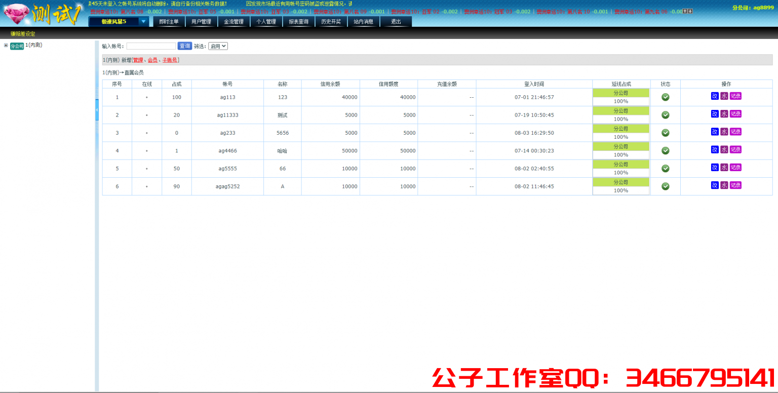Click the 输入帐号 account input field
778x393 pixels.
pos(151,46)
